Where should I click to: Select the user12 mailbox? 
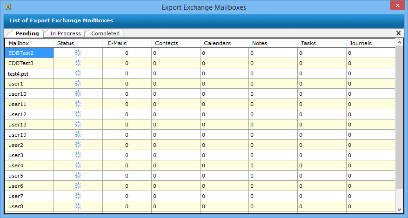click(29, 114)
